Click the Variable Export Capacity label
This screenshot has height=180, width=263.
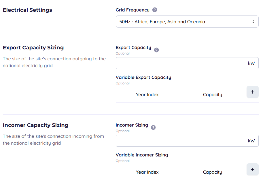click(143, 78)
